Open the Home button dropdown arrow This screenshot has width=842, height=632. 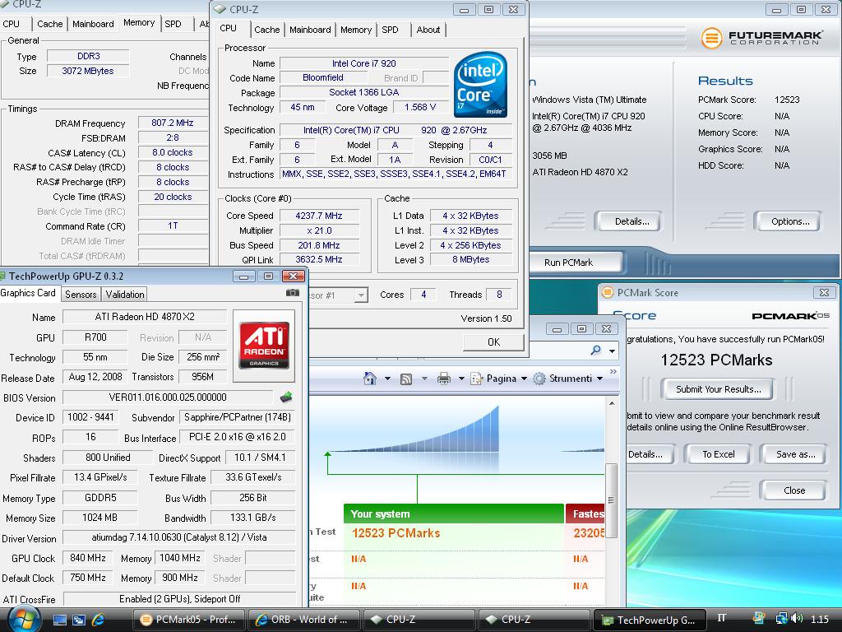pos(388,379)
